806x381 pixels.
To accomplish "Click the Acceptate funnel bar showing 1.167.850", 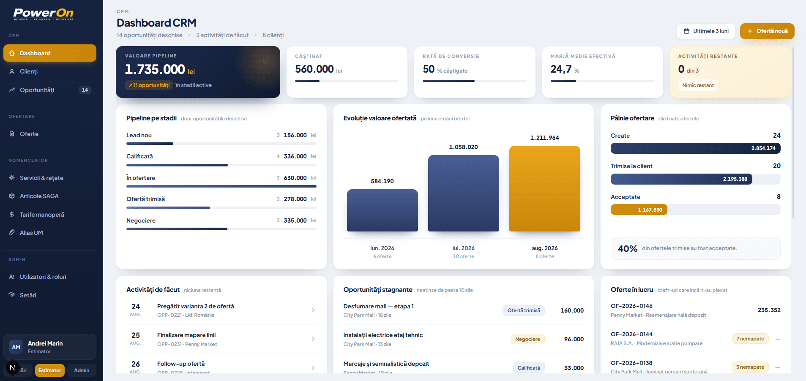I will point(639,210).
